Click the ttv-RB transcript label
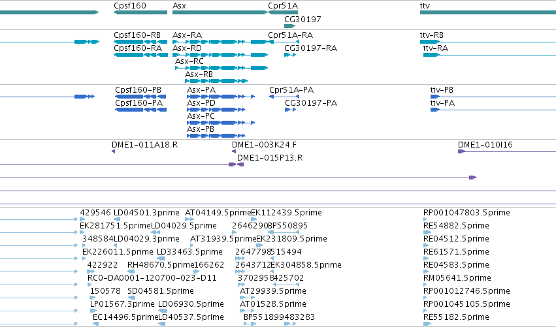Viewport: 556px width, 327px height. tap(432, 35)
